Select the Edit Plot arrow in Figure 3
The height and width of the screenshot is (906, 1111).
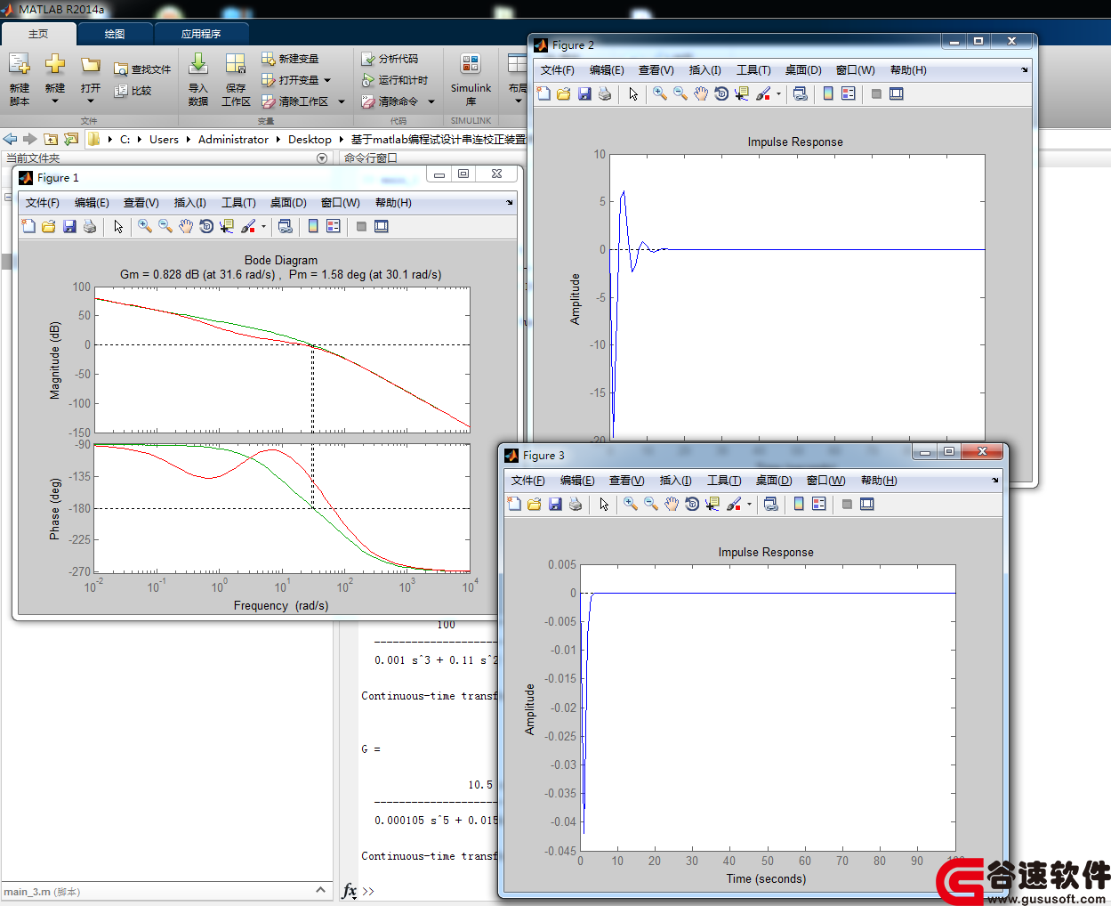point(604,504)
